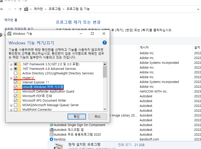Click folder icon beside Internet Explorer 11
Screen dimensions: 201x149
[x=19, y=82]
